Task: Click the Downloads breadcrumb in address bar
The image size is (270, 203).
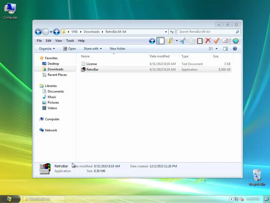Action: click(91, 32)
